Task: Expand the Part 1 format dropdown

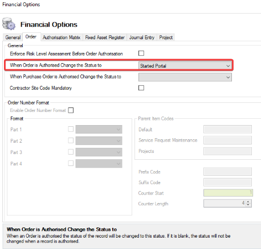Action: [99, 130]
